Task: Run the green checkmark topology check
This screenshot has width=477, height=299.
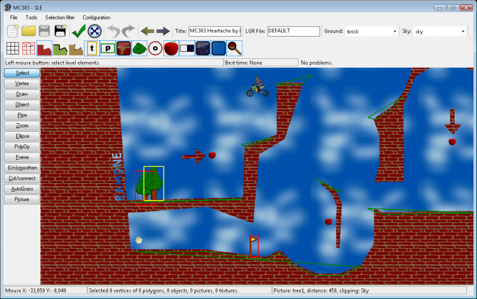Action: 78,31
